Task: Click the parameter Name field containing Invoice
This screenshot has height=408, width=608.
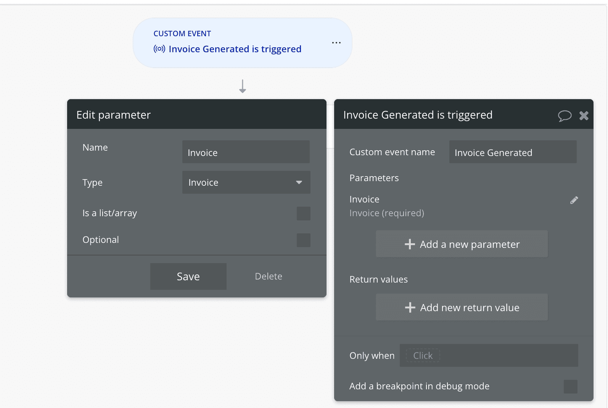Action: [246, 152]
